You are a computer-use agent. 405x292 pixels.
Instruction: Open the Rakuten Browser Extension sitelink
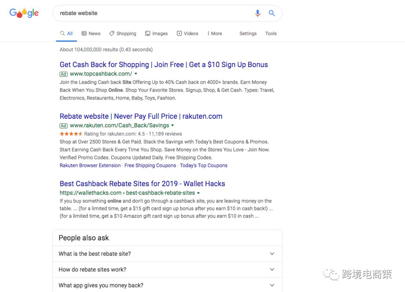coord(90,165)
